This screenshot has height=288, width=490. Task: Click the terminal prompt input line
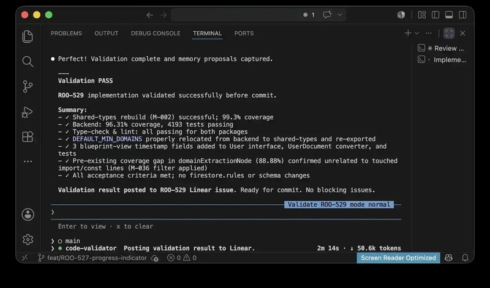point(225,212)
